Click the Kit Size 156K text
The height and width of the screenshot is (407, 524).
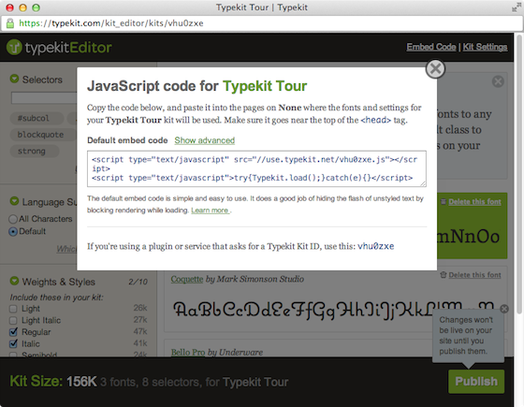click(53, 382)
